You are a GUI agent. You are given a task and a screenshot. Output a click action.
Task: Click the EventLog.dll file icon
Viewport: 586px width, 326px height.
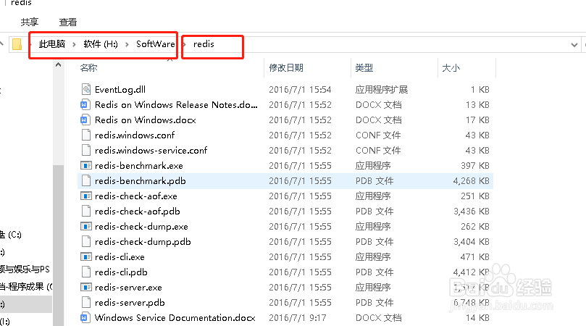pyautogui.click(x=86, y=89)
